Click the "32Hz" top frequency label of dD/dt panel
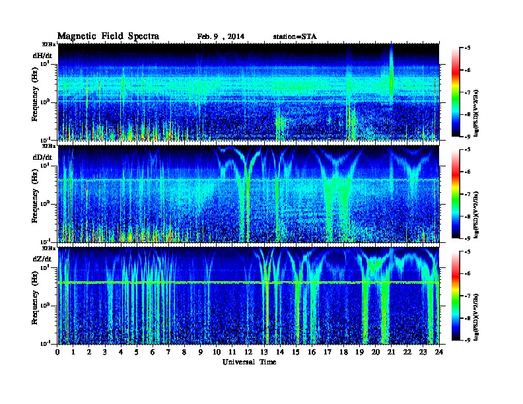The image size is (523, 404). coord(49,146)
